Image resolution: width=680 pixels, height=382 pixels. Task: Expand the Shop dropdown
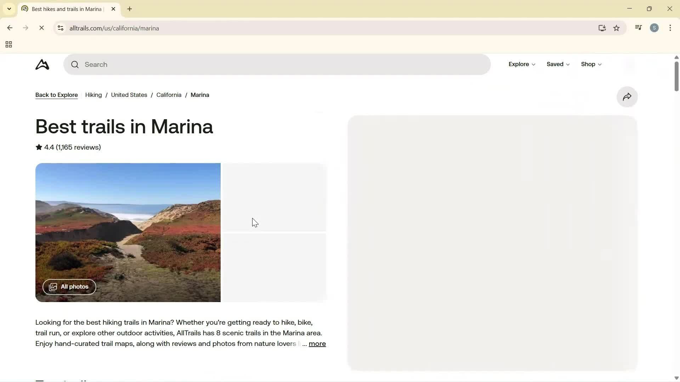coord(591,64)
